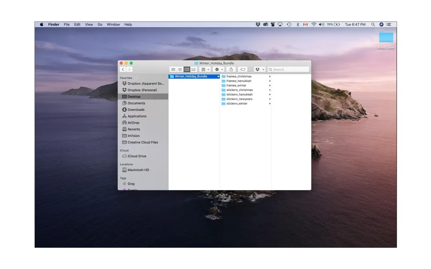The image size is (431, 269).
Task: Select the stickers_hanukkah folder
Action: click(x=239, y=94)
